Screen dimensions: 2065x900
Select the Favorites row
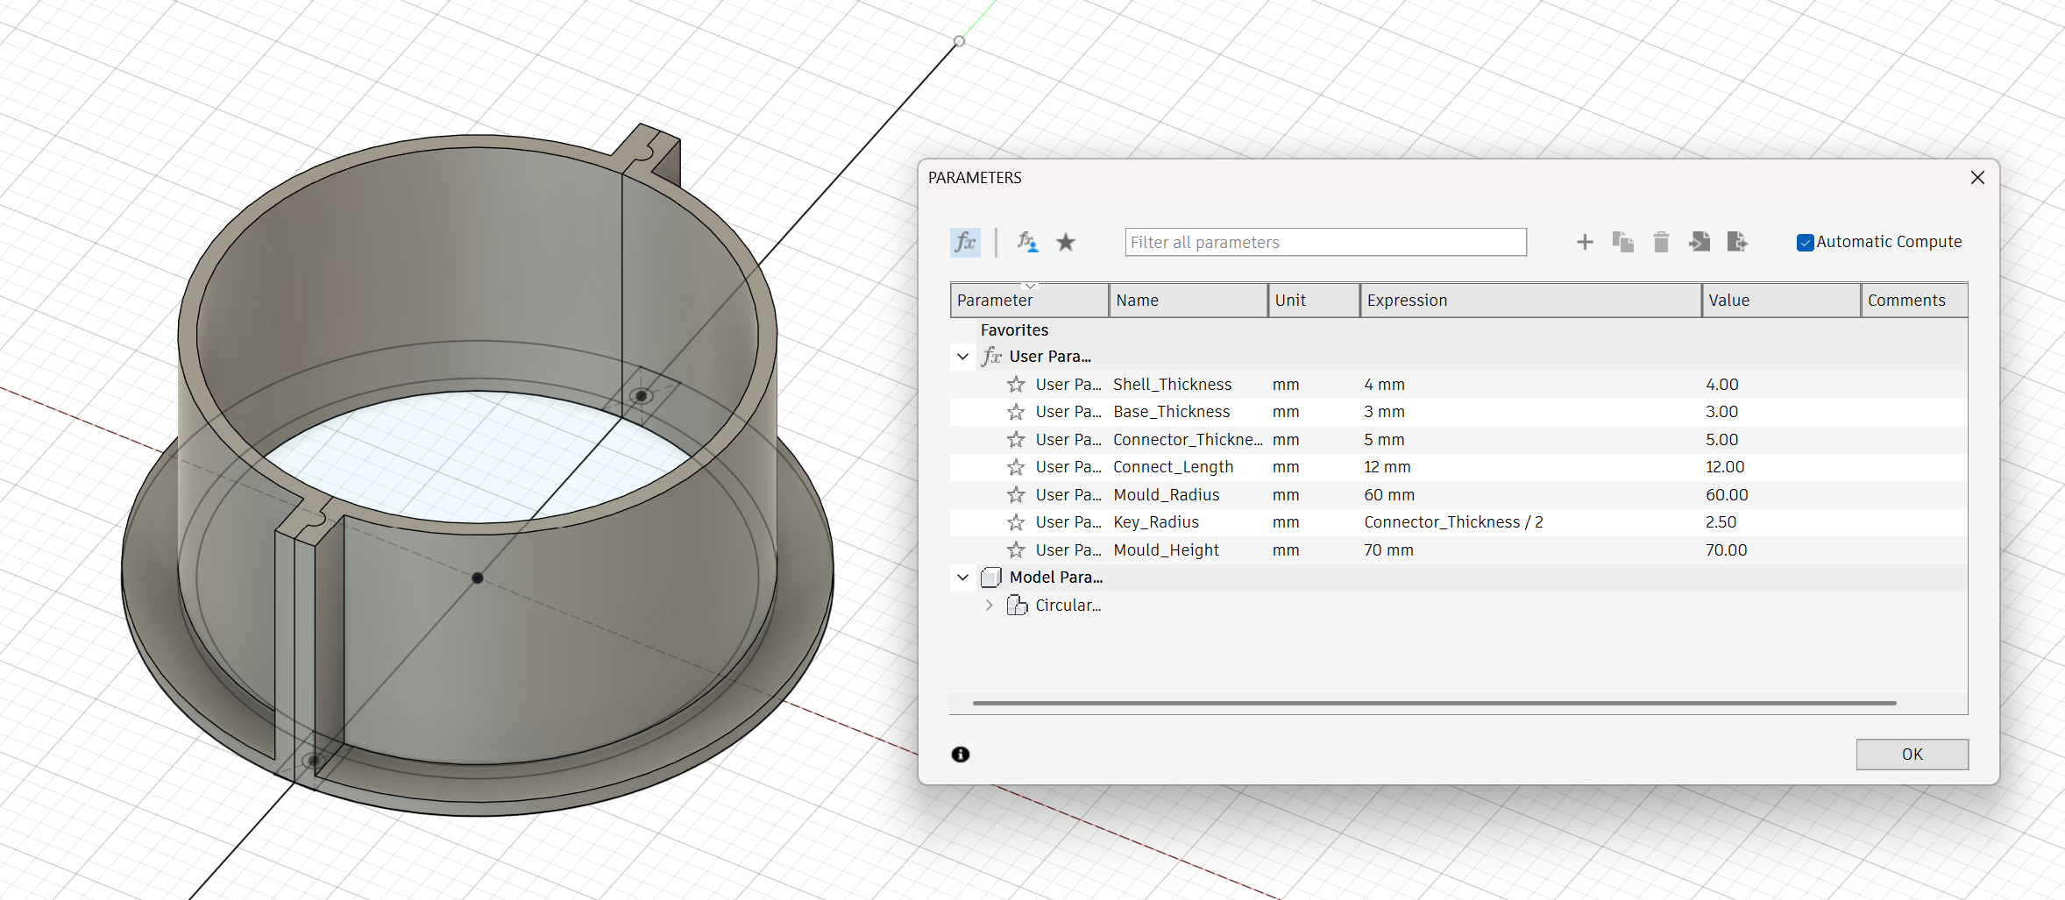[x=1458, y=330]
